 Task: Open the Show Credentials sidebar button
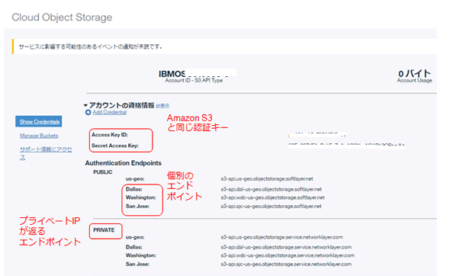[39, 121]
